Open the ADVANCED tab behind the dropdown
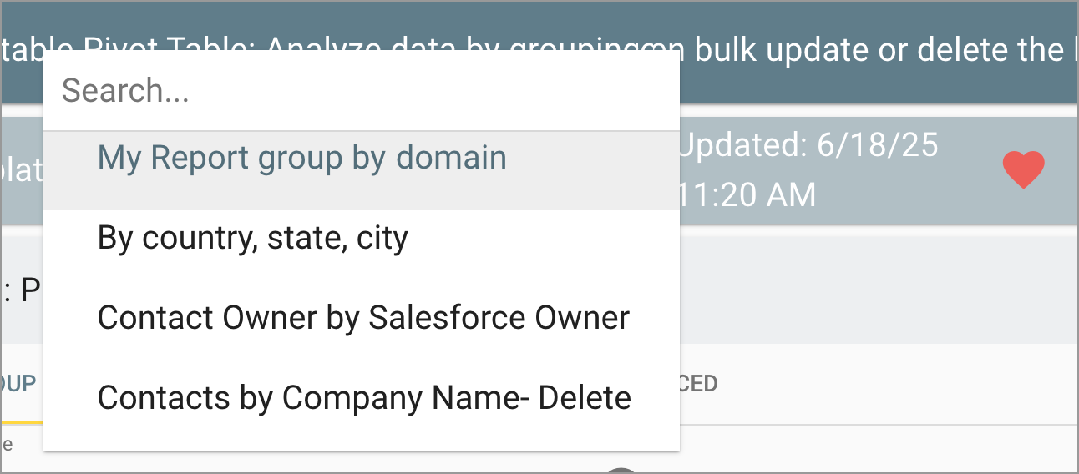The width and height of the screenshot is (1079, 474). [699, 383]
